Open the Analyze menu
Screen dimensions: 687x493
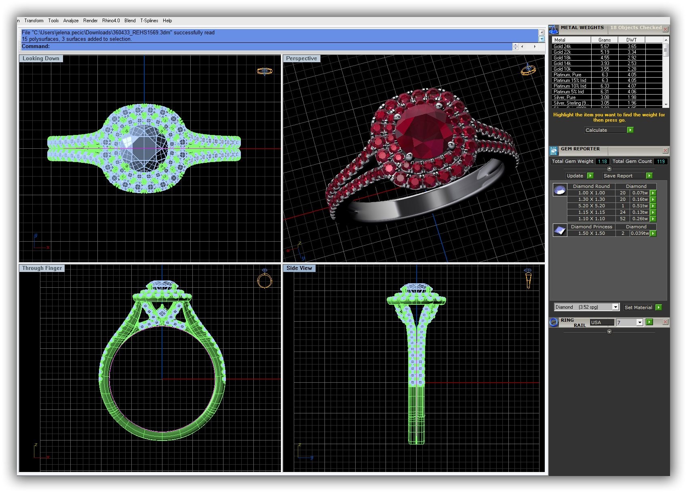pyautogui.click(x=71, y=21)
